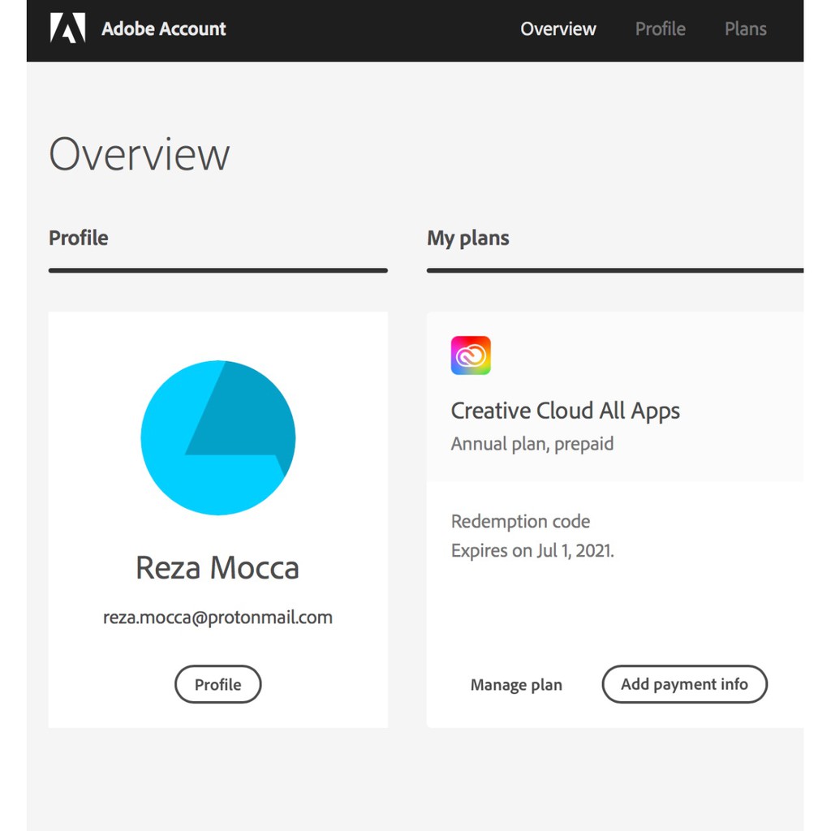Click the black header bar between logo and tabs
831x831 pixels.
point(373,29)
